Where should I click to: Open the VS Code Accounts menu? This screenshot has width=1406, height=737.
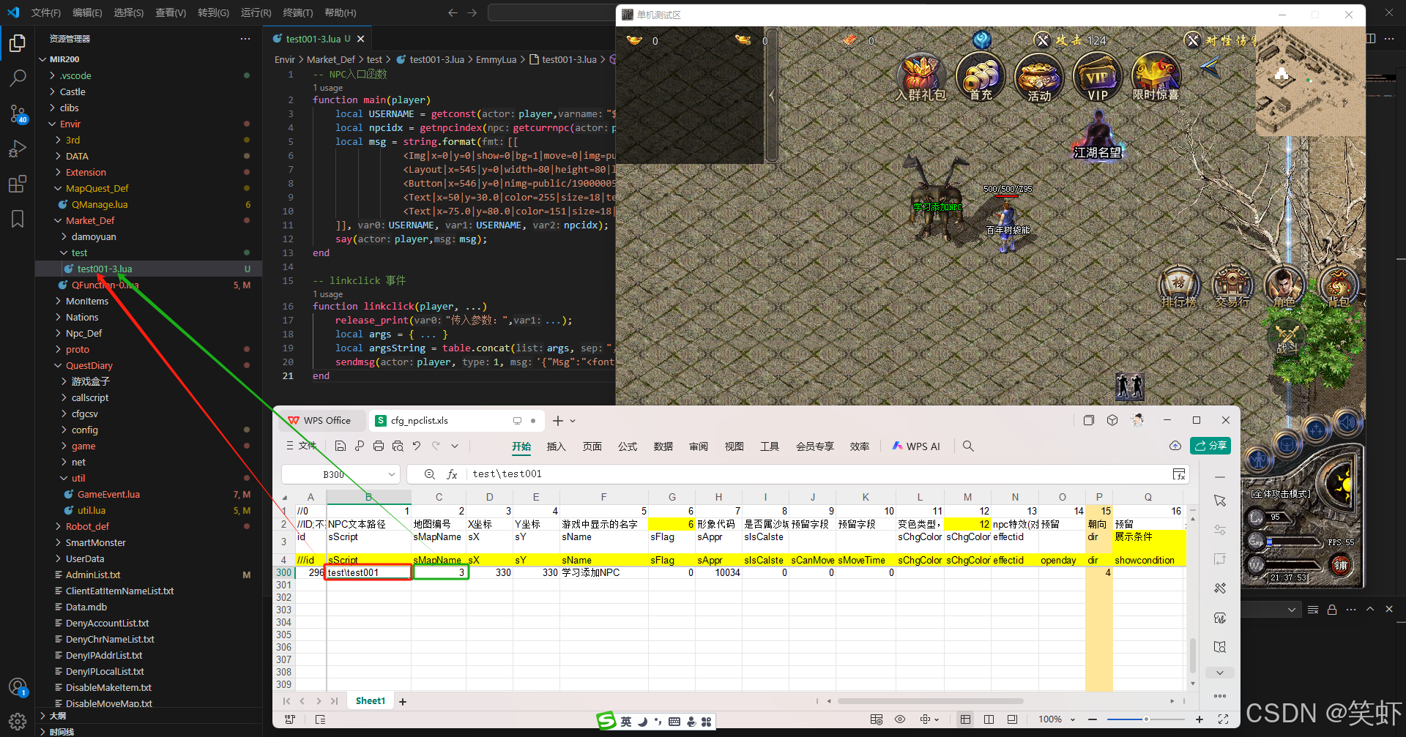pyautogui.click(x=18, y=687)
